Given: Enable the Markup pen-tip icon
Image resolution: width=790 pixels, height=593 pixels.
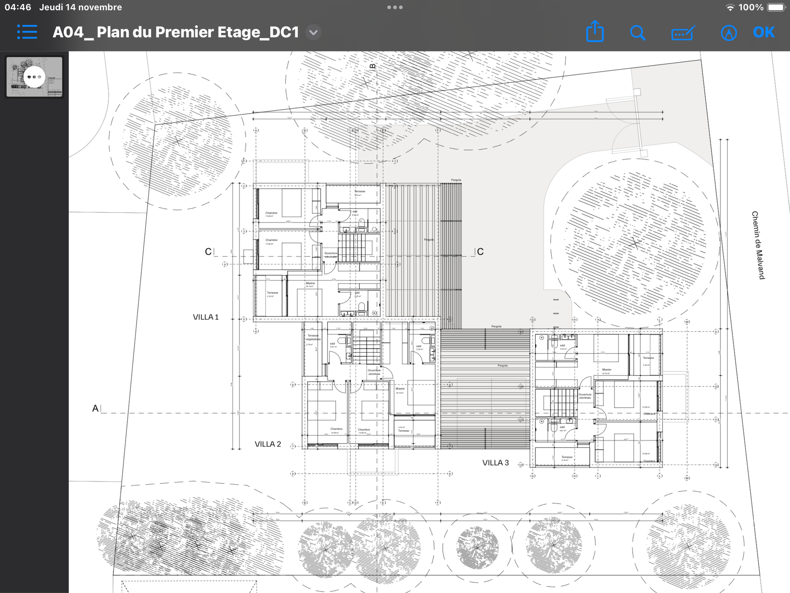Looking at the screenshot, I should [x=728, y=33].
